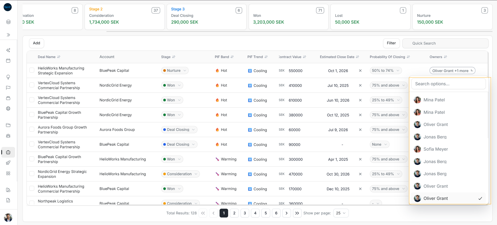Viewport: 497px width, 225px height.
Task: Open the user profile avatar in the sidebar
Action: click(8, 217)
